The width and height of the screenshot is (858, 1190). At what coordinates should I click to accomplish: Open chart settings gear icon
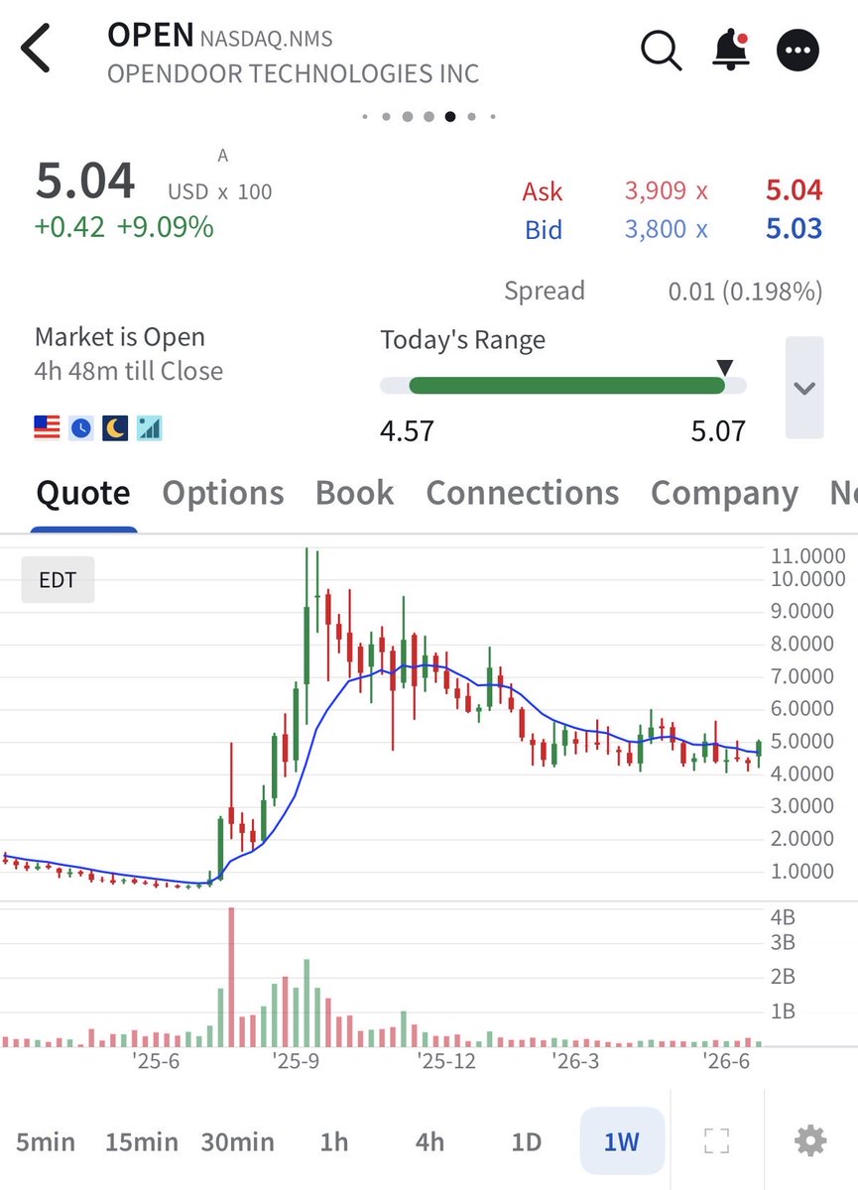point(810,1141)
